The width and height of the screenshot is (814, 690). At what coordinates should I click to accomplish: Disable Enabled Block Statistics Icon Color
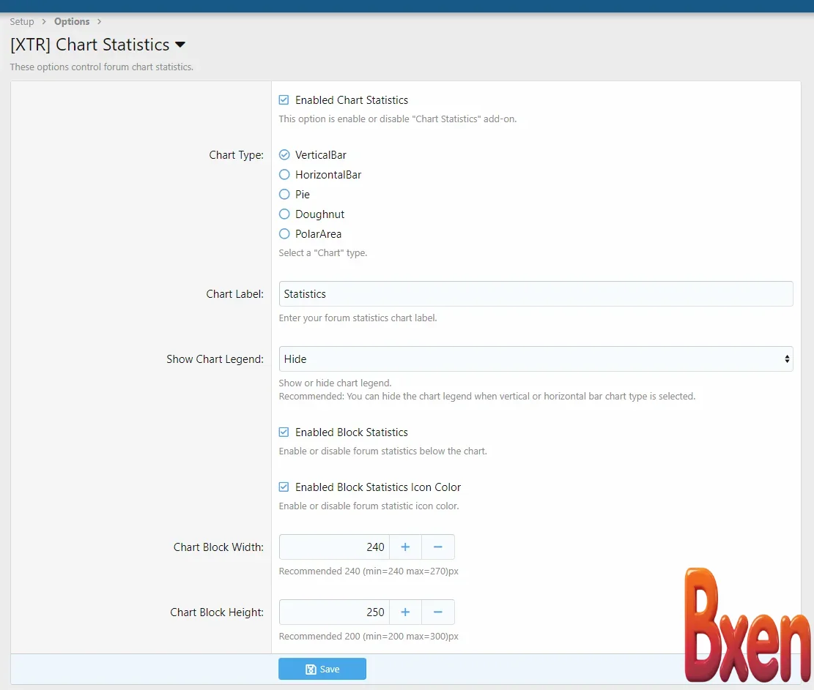pyautogui.click(x=284, y=487)
